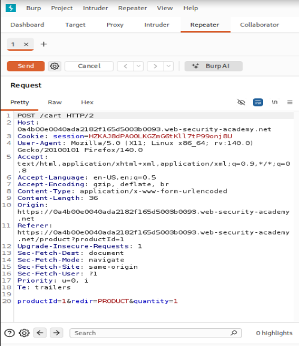The width and height of the screenshot is (299, 346).
Task: Open the Repeater menu in menu bar
Action: [x=132, y=8]
